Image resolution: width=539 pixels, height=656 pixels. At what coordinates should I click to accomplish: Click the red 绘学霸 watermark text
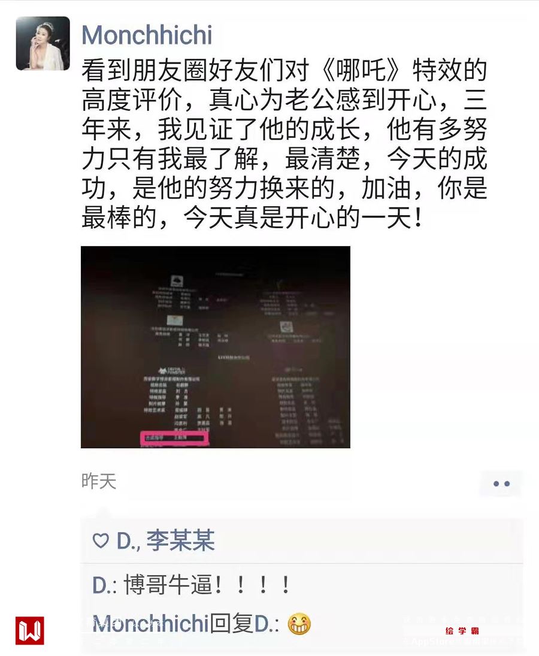pyautogui.click(x=462, y=630)
